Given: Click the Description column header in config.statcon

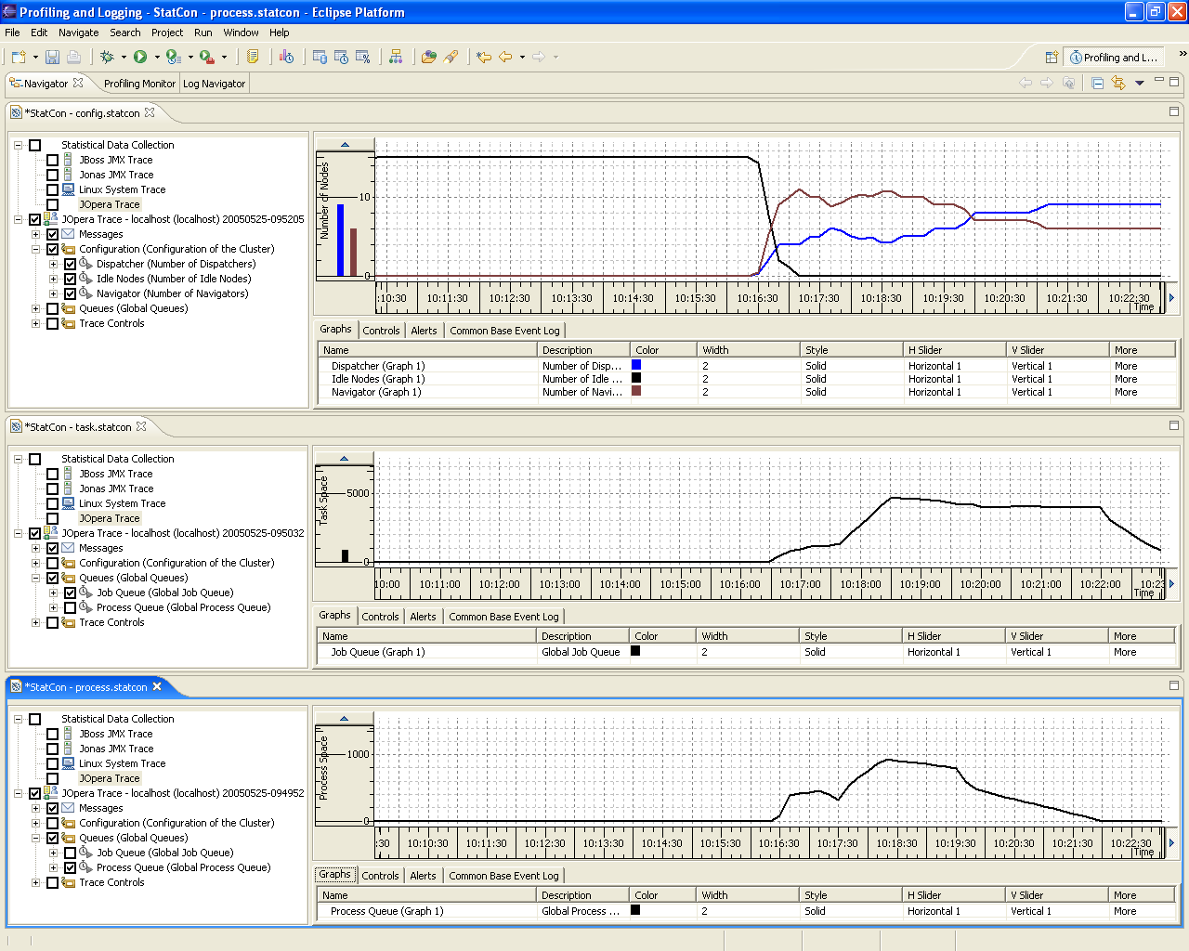Looking at the screenshot, I should click(x=583, y=350).
